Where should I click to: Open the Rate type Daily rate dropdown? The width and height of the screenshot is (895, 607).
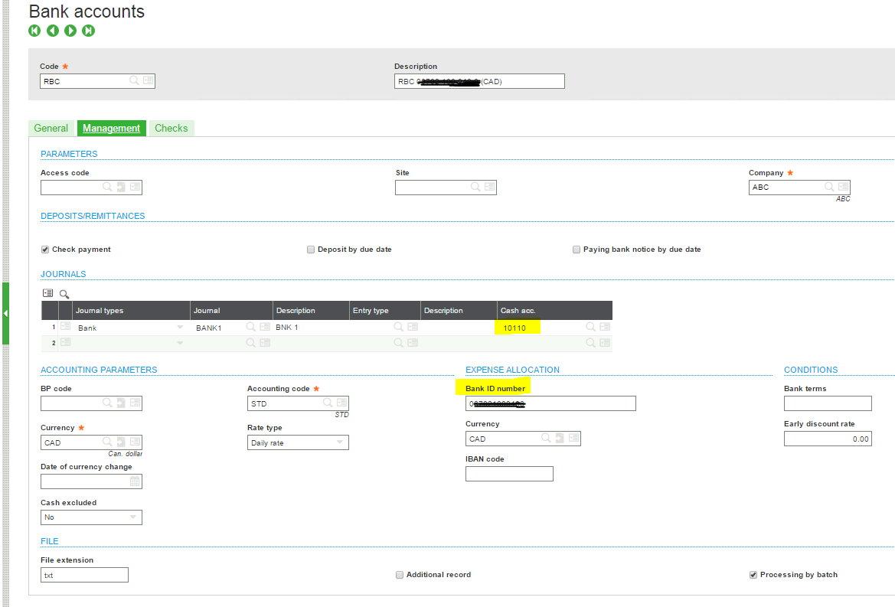point(340,442)
